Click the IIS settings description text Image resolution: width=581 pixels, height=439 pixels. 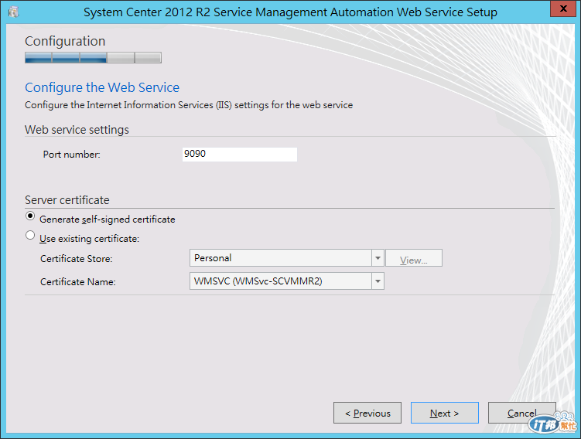(x=189, y=105)
